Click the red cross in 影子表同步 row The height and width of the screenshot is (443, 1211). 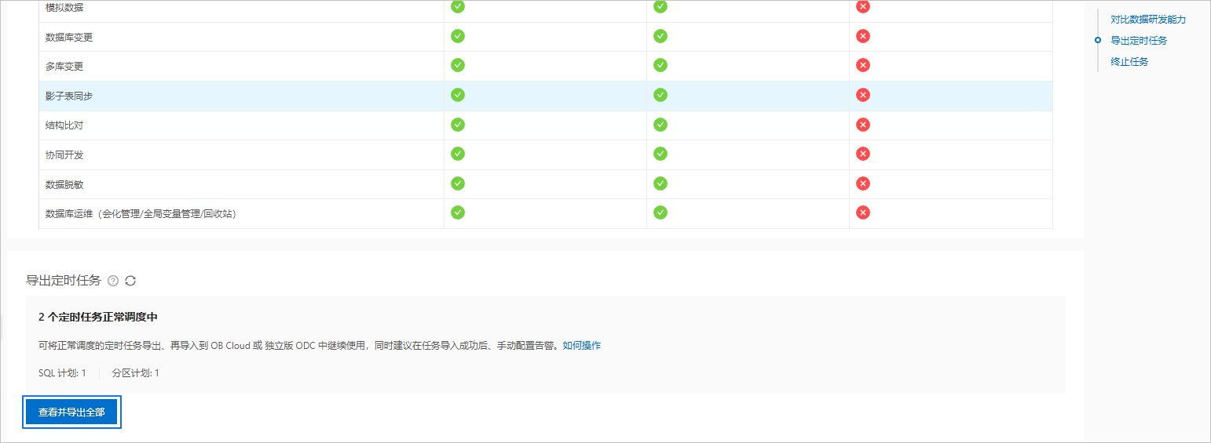tap(863, 95)
